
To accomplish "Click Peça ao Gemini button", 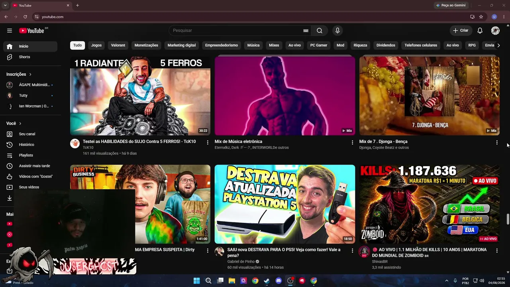I will (x=451, y=6).
